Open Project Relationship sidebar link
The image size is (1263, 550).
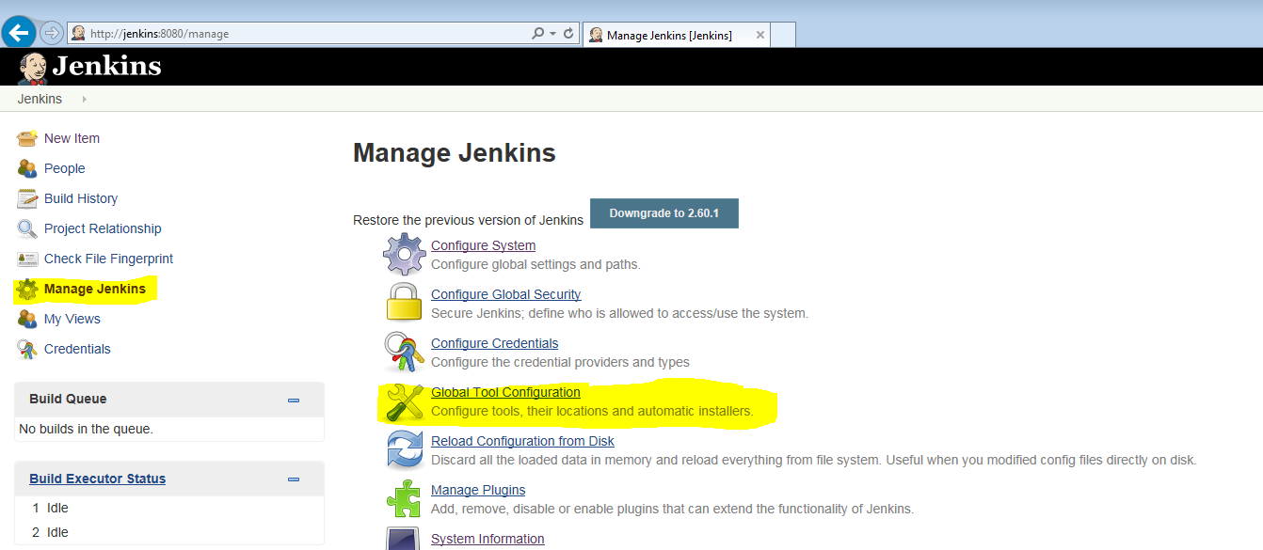[x=103, y=228]
